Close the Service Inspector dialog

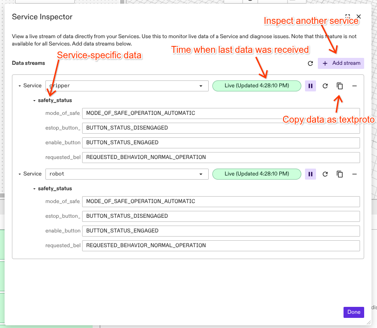pos(358,16)
